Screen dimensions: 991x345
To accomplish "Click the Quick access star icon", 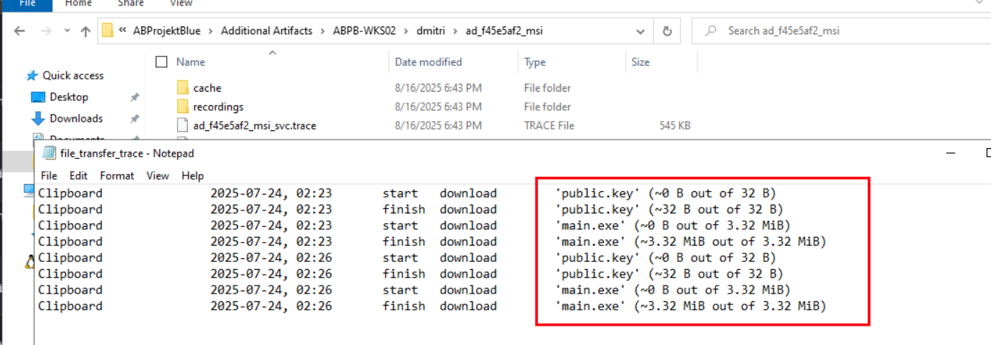I will [32, 76].
